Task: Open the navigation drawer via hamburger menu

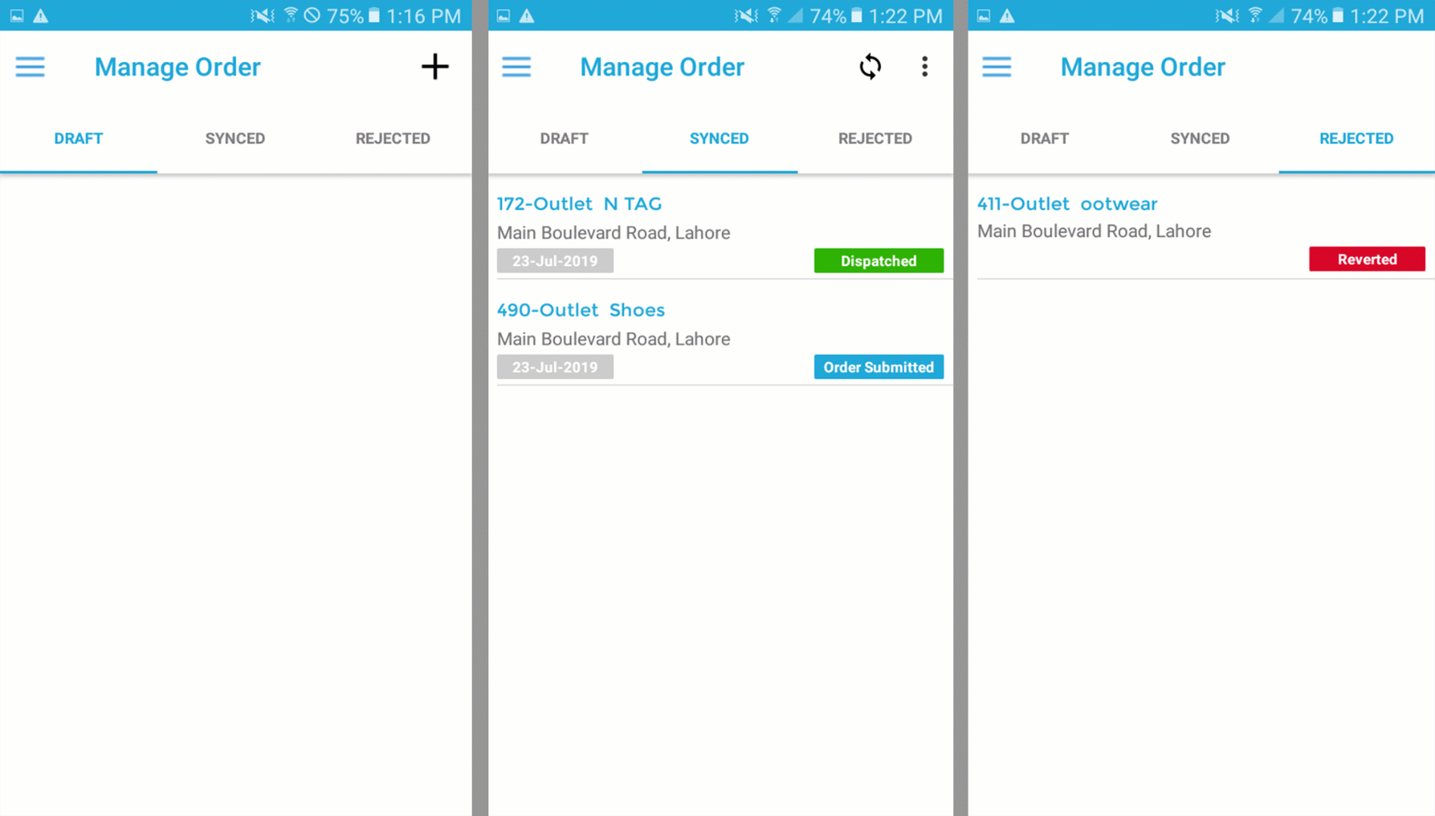Action: 30,66
